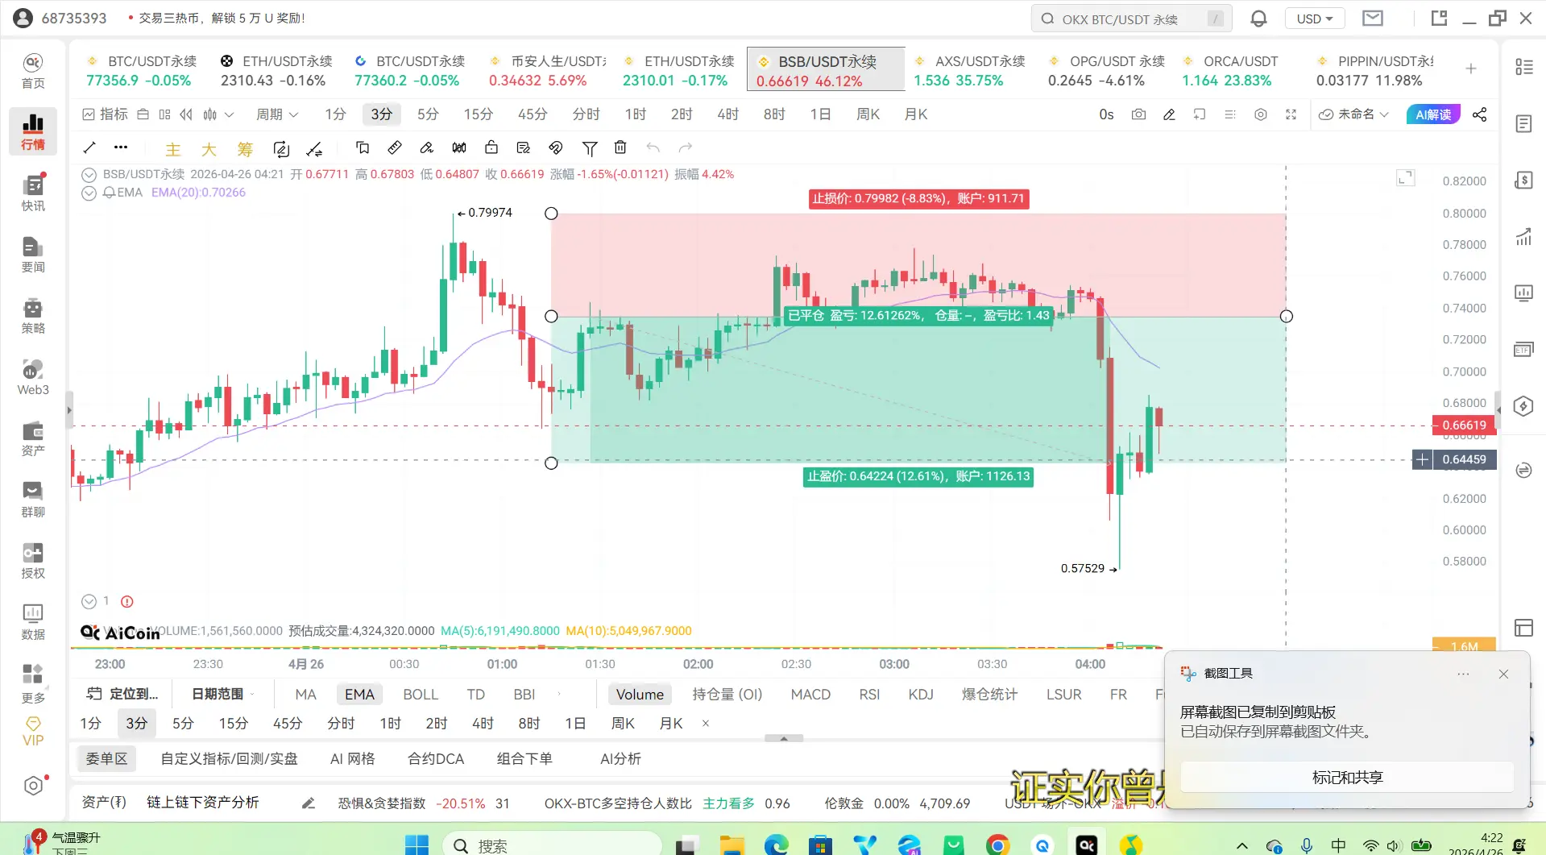
Task: Open the 合约DCA tab
Action: 436,758
